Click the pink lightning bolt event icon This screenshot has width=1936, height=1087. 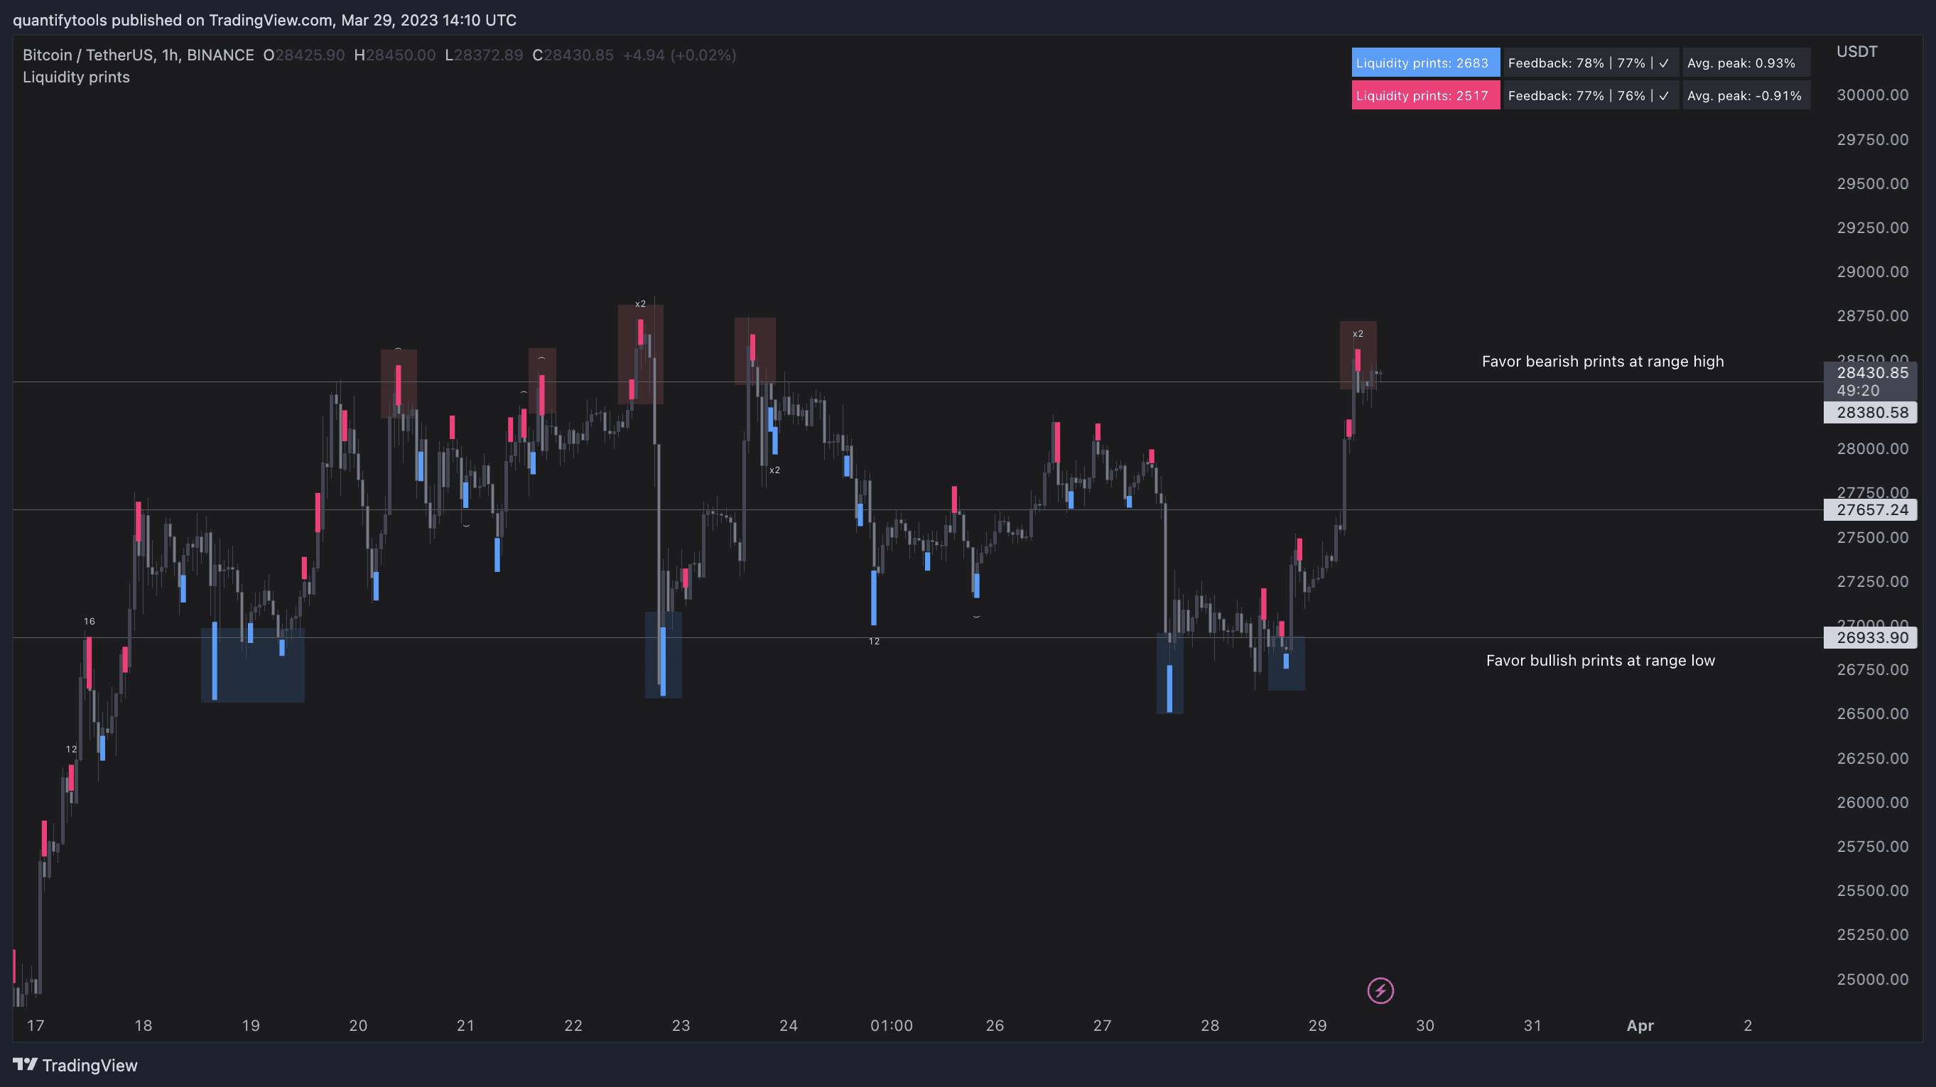click(x=1380, y=990)
